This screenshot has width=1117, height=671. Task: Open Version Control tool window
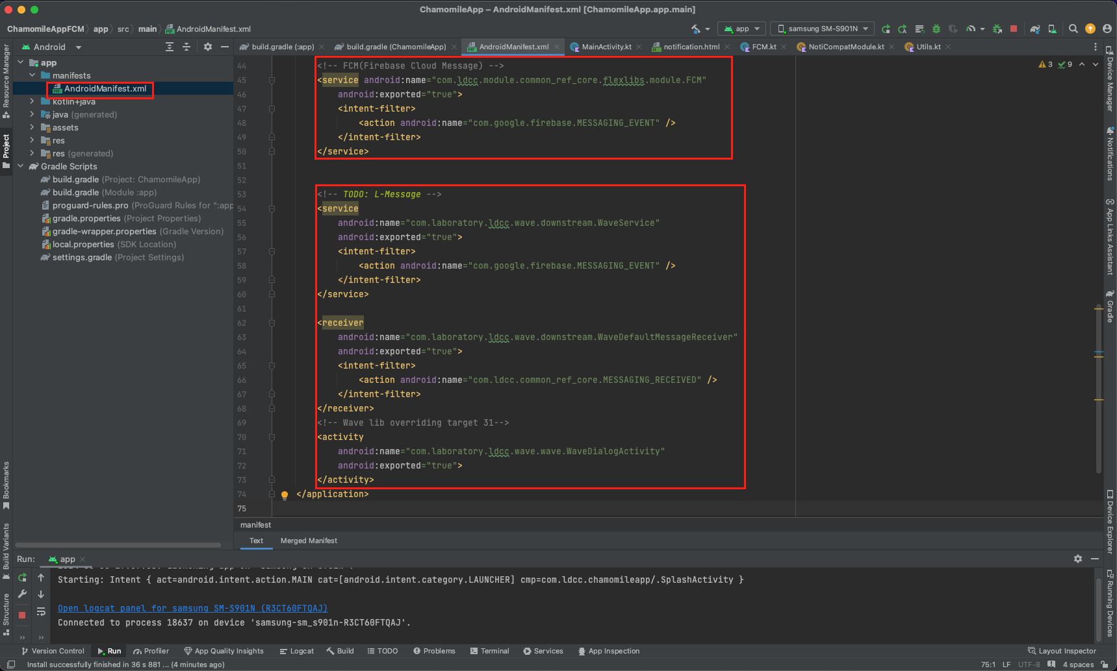53,651
